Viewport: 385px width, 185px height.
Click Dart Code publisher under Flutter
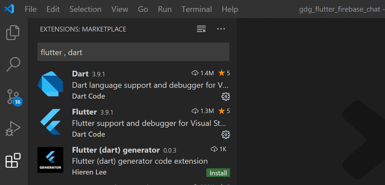coord(88,134)
